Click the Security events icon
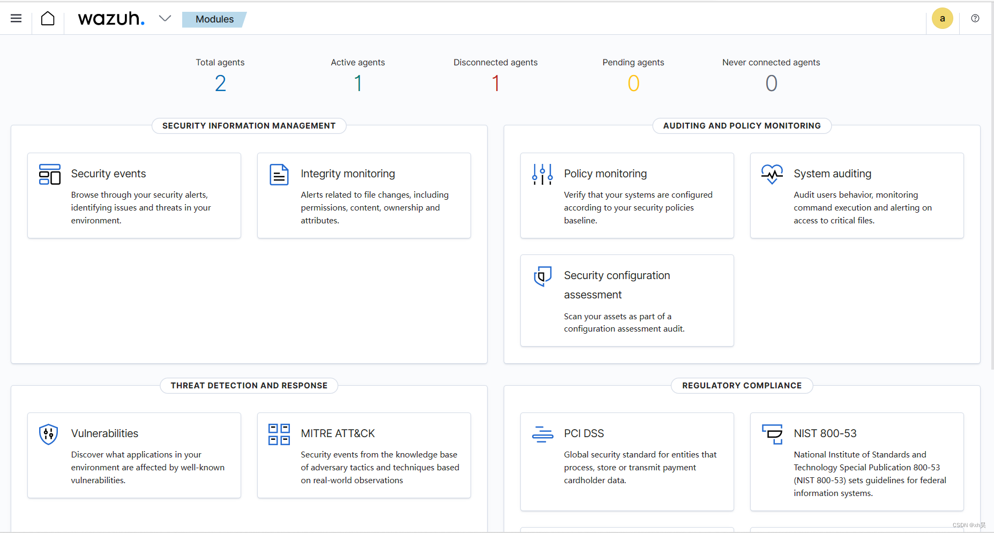 [50, 175]
